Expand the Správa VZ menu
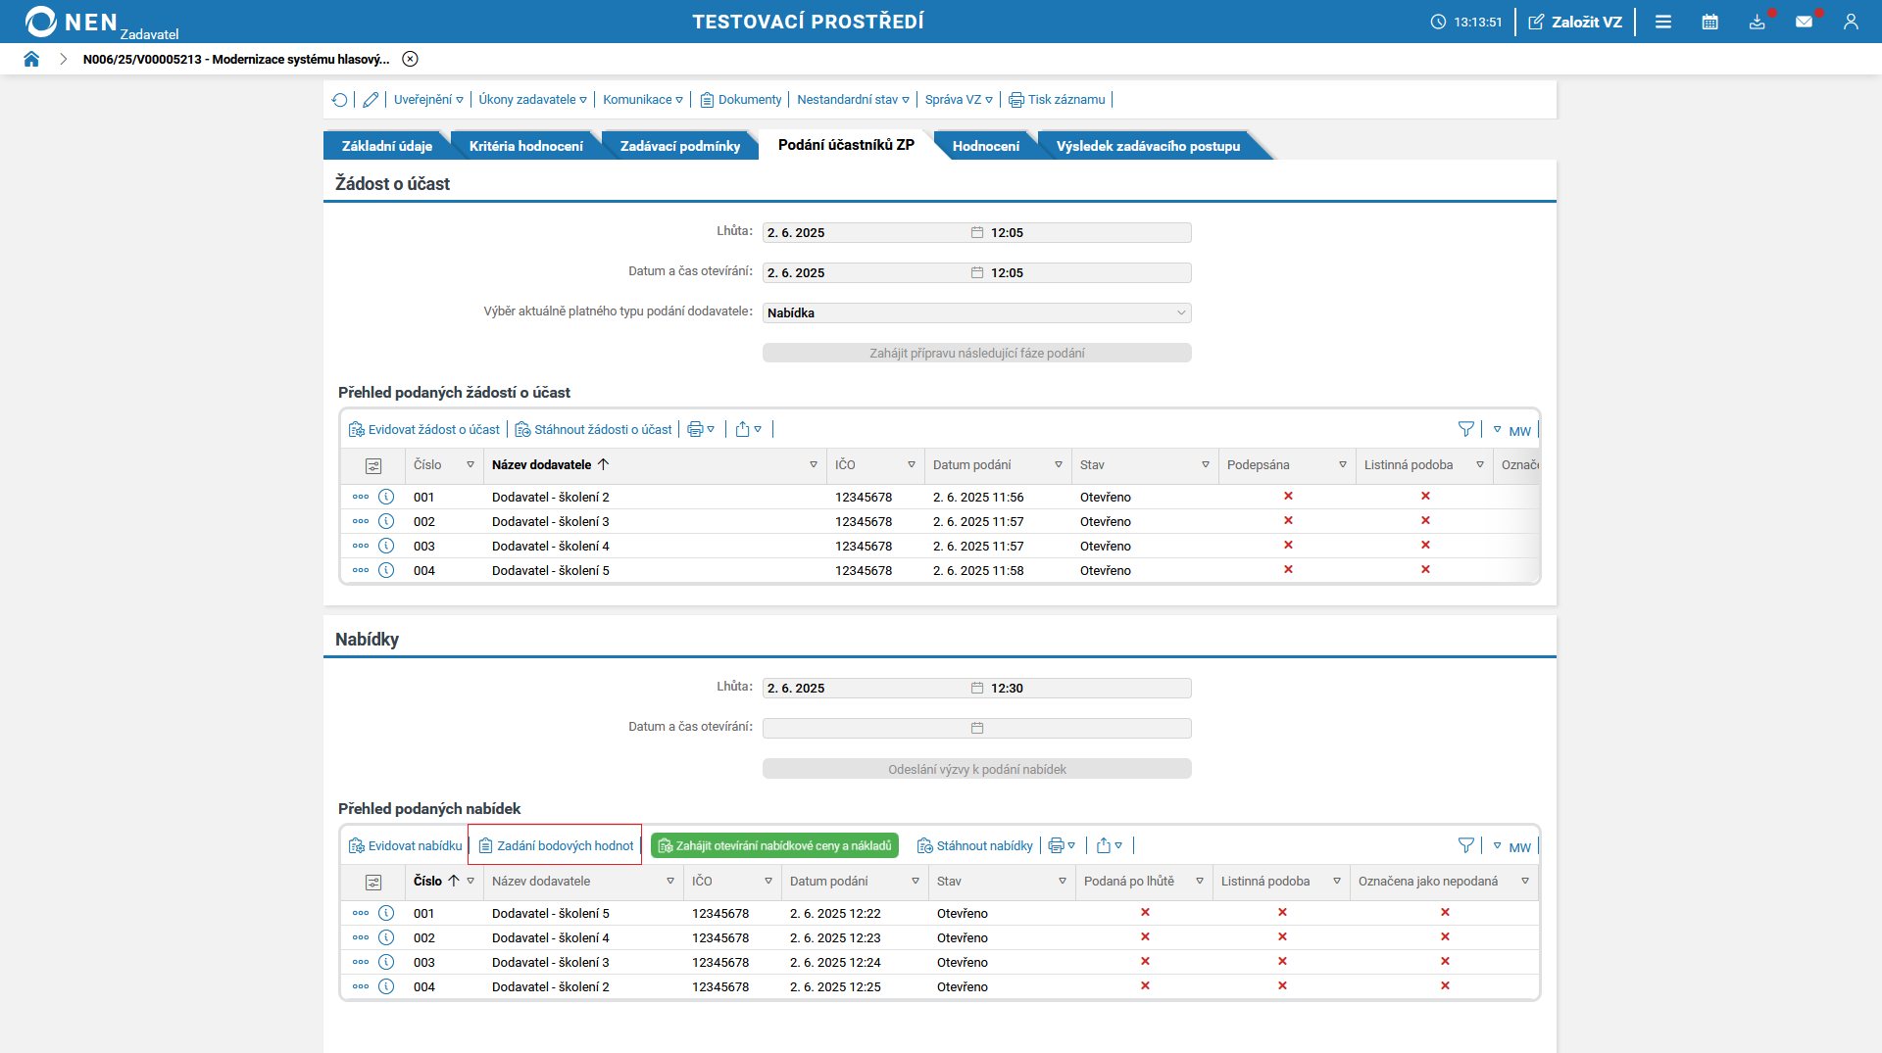 (959, 100)
